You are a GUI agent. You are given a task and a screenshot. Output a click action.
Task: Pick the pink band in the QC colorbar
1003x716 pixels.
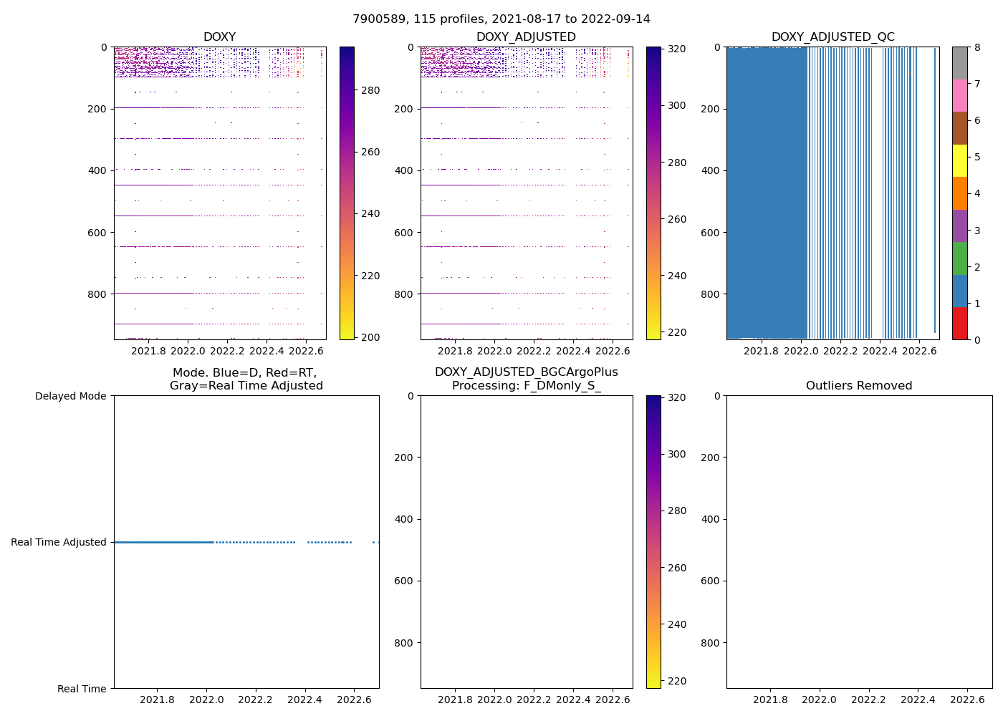click(x=959, y=95)
